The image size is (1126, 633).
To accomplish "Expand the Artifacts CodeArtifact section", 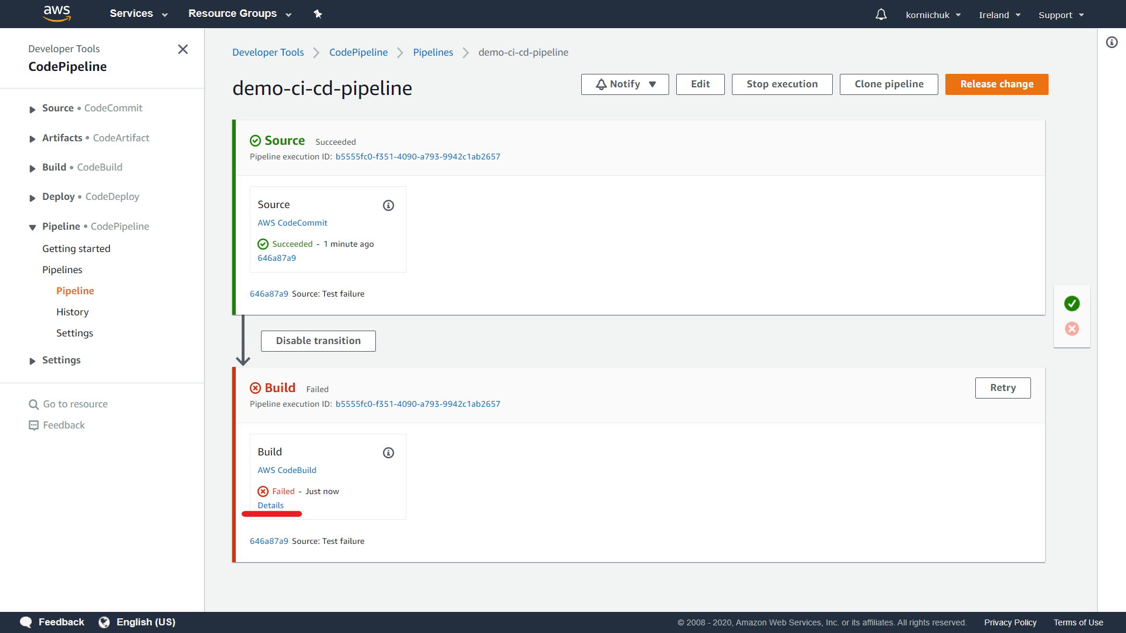I will (x=32, y=138).
